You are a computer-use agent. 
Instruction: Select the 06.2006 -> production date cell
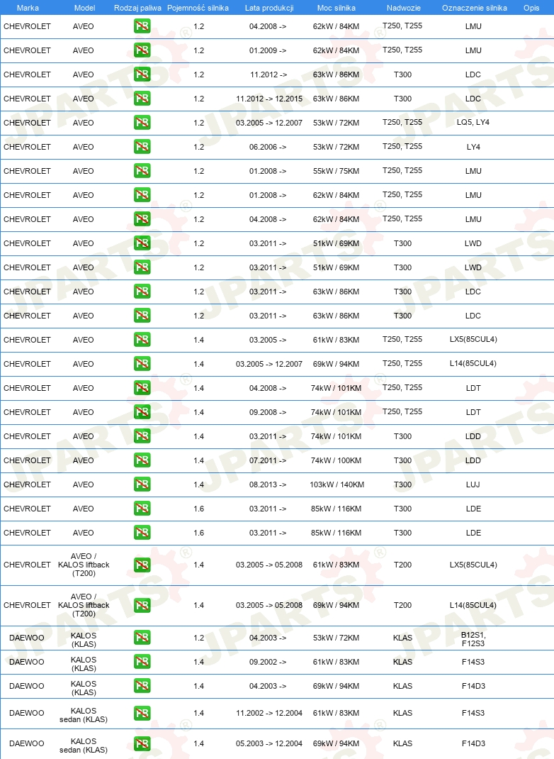pyautogui.click(x=268, y=147)
